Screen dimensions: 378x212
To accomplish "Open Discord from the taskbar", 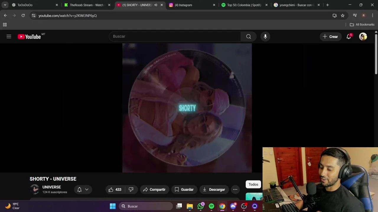I will click(x=233, y=206).
